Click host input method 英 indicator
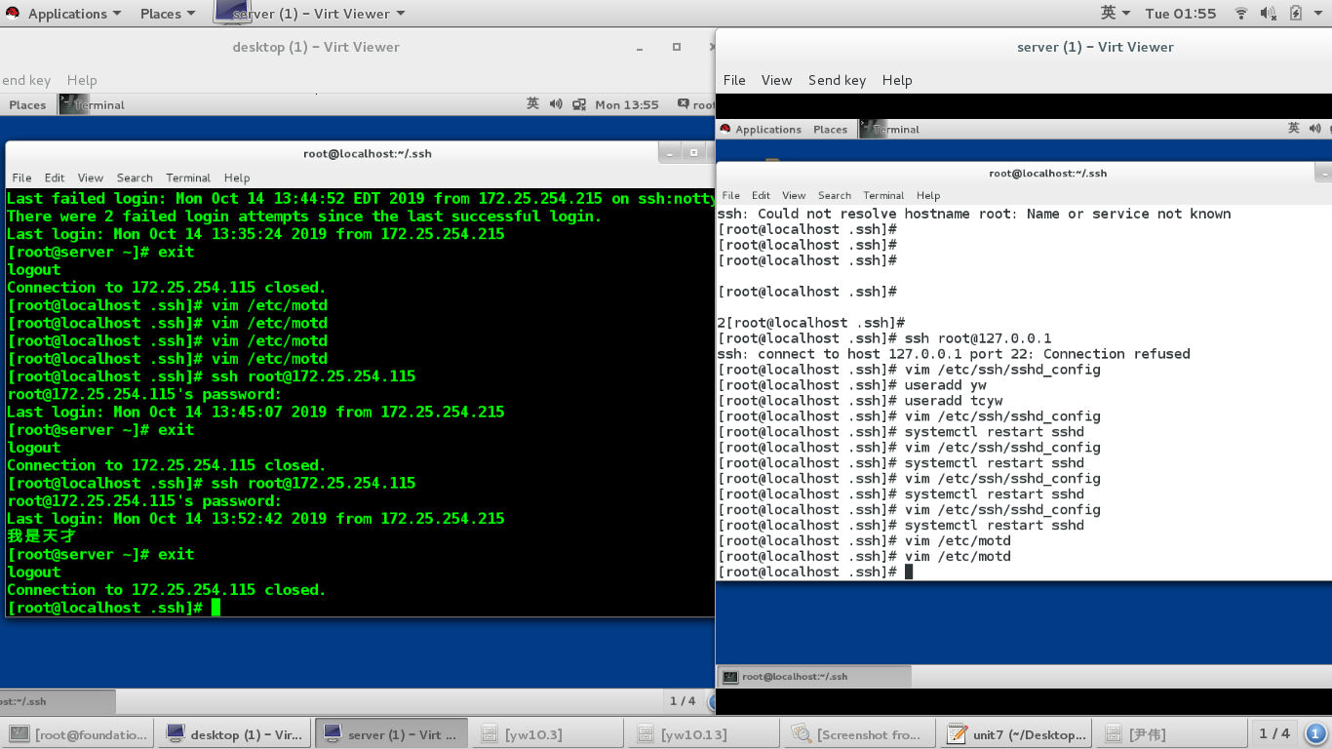This screenshot has width=1332, height=749. pos(1115,14)
